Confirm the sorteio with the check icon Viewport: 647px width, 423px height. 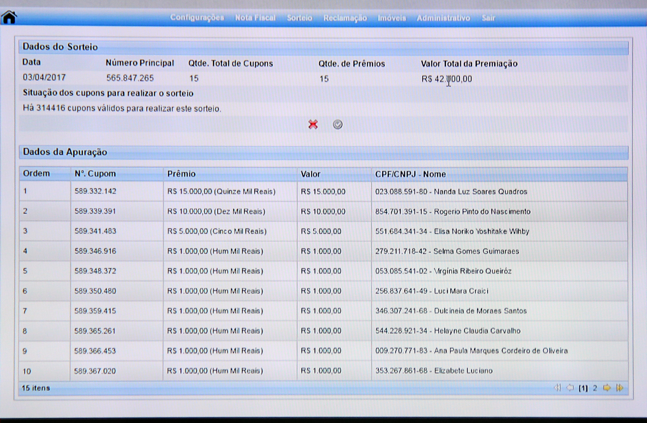338,124
